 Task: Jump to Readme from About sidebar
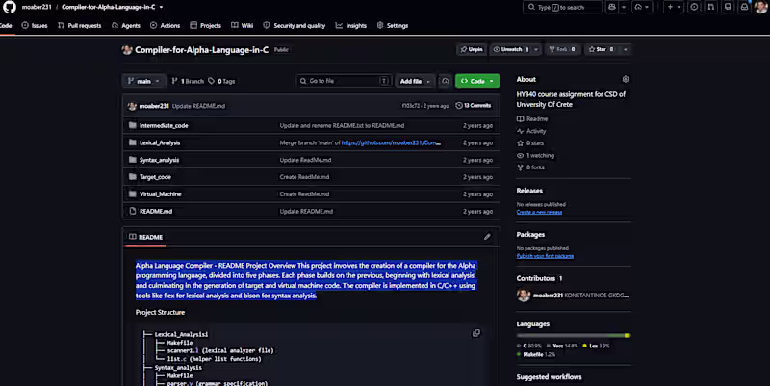pyautogui.click(x=532, y=118)
